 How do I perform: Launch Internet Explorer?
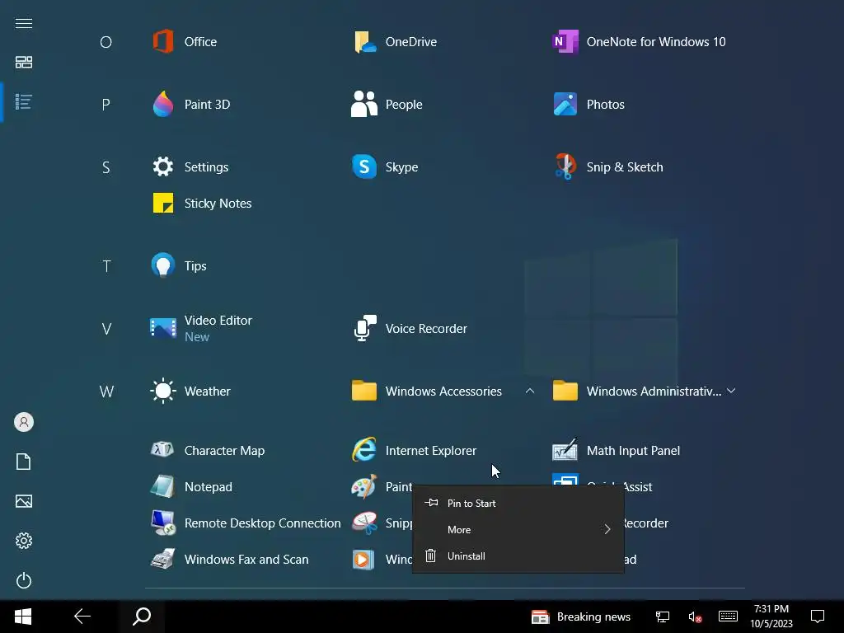414,451
